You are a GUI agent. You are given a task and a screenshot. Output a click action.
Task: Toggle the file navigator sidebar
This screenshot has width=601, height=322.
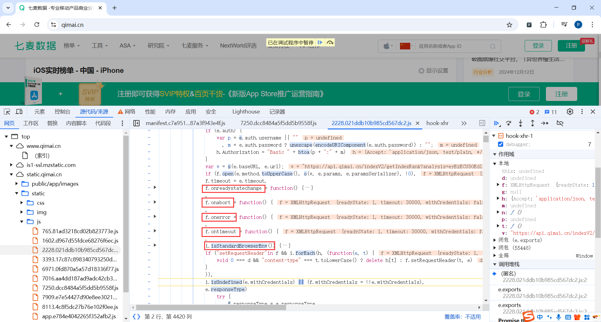pyautogui.click(x=136, y=123)
